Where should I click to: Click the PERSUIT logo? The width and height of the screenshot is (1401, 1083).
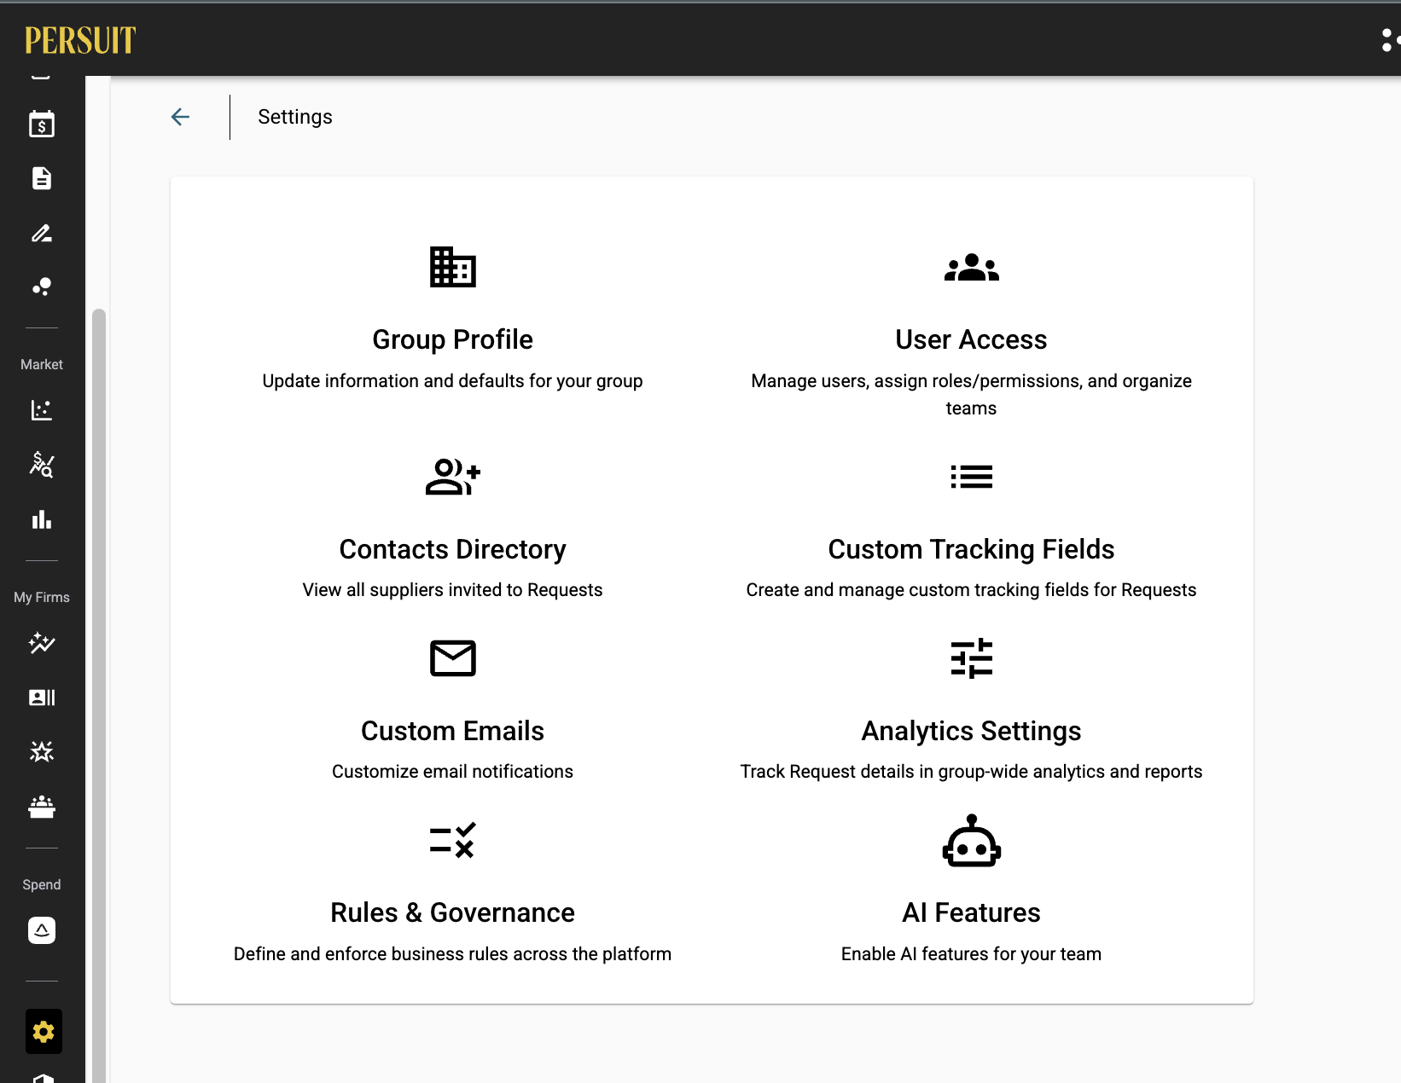point(80,40)
